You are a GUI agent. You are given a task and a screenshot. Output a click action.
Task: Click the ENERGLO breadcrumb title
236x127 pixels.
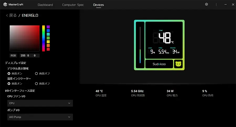(x=30, y=15)
